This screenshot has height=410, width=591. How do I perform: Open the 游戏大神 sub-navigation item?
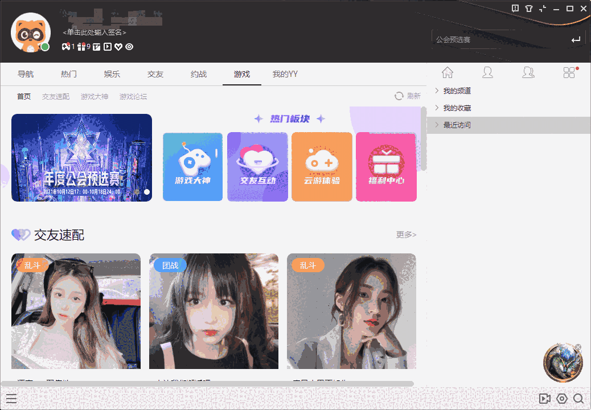[94, 96]
